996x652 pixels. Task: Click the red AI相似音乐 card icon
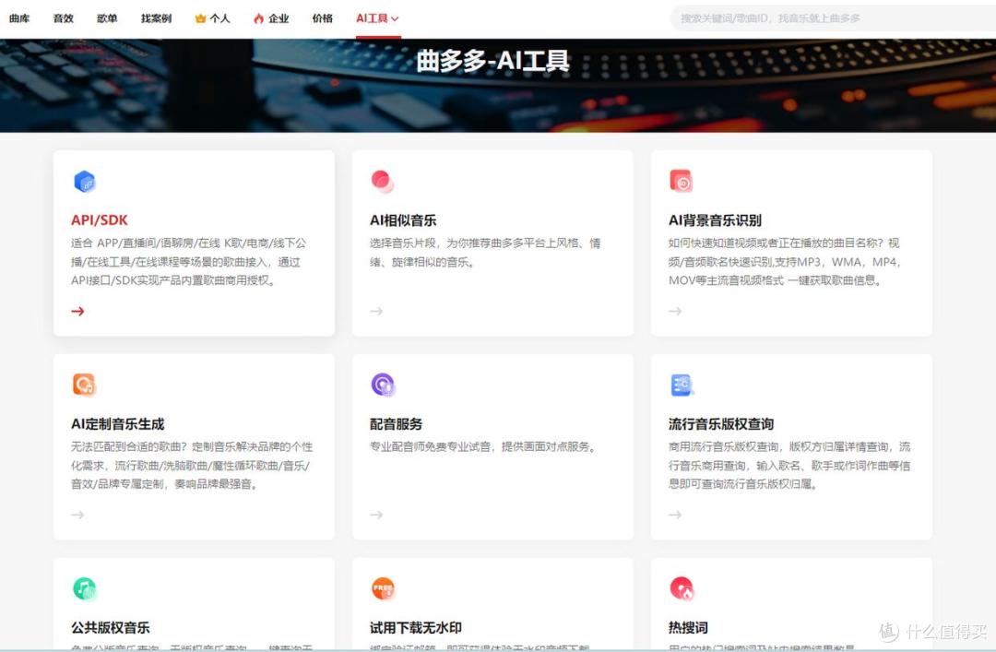click(383, 182)
